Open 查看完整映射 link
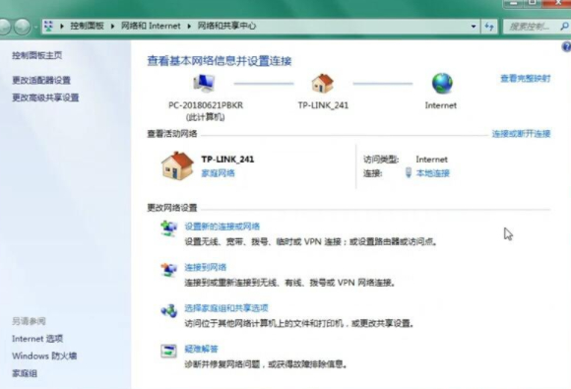This screenshot has height=389, width=571. click(525, 79)
